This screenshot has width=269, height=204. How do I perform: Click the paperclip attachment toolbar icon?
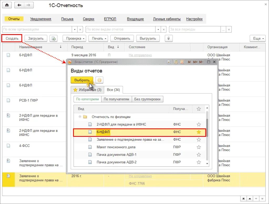pyautogui.click(x=168, y=38)
